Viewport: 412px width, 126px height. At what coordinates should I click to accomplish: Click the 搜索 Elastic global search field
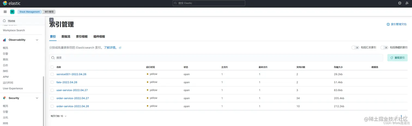209,3
